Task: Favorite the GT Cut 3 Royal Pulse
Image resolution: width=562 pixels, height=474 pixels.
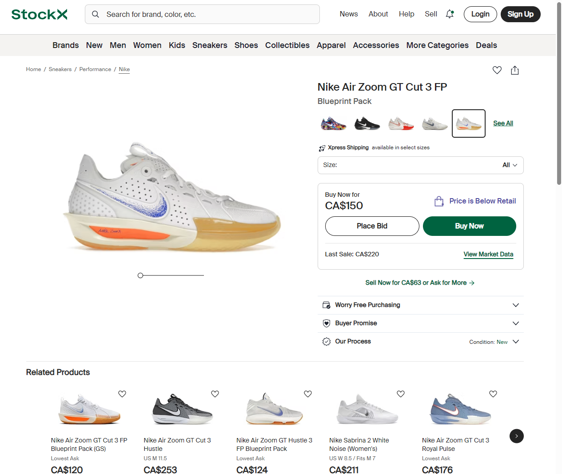Action: [493, 394]
